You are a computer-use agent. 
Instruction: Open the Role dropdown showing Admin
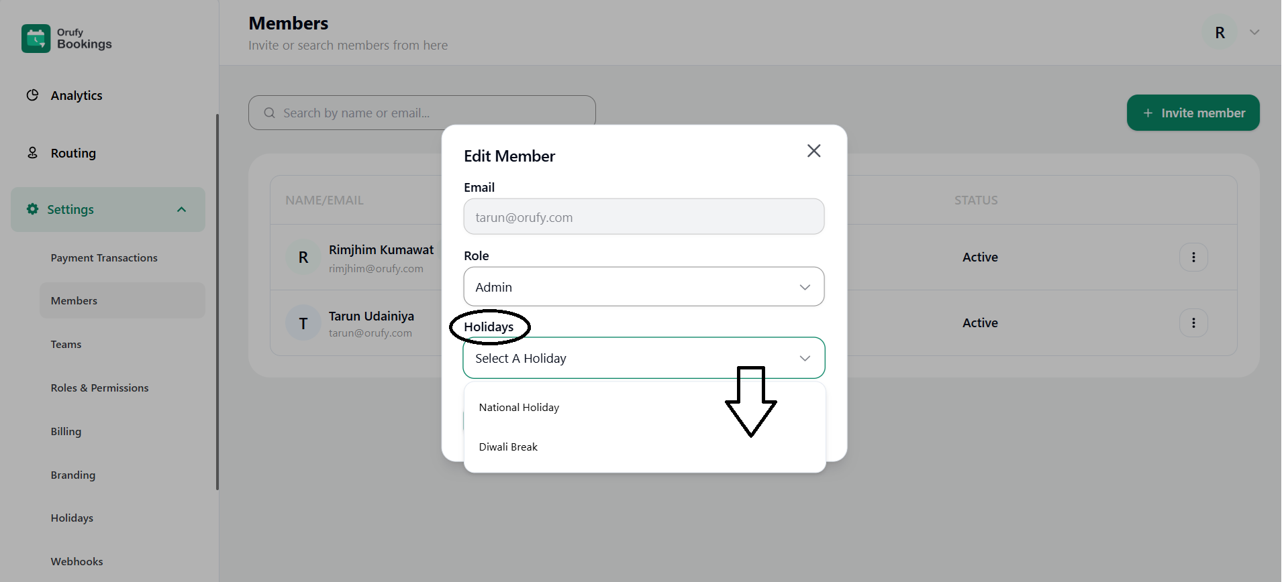[x=643, y=287]
